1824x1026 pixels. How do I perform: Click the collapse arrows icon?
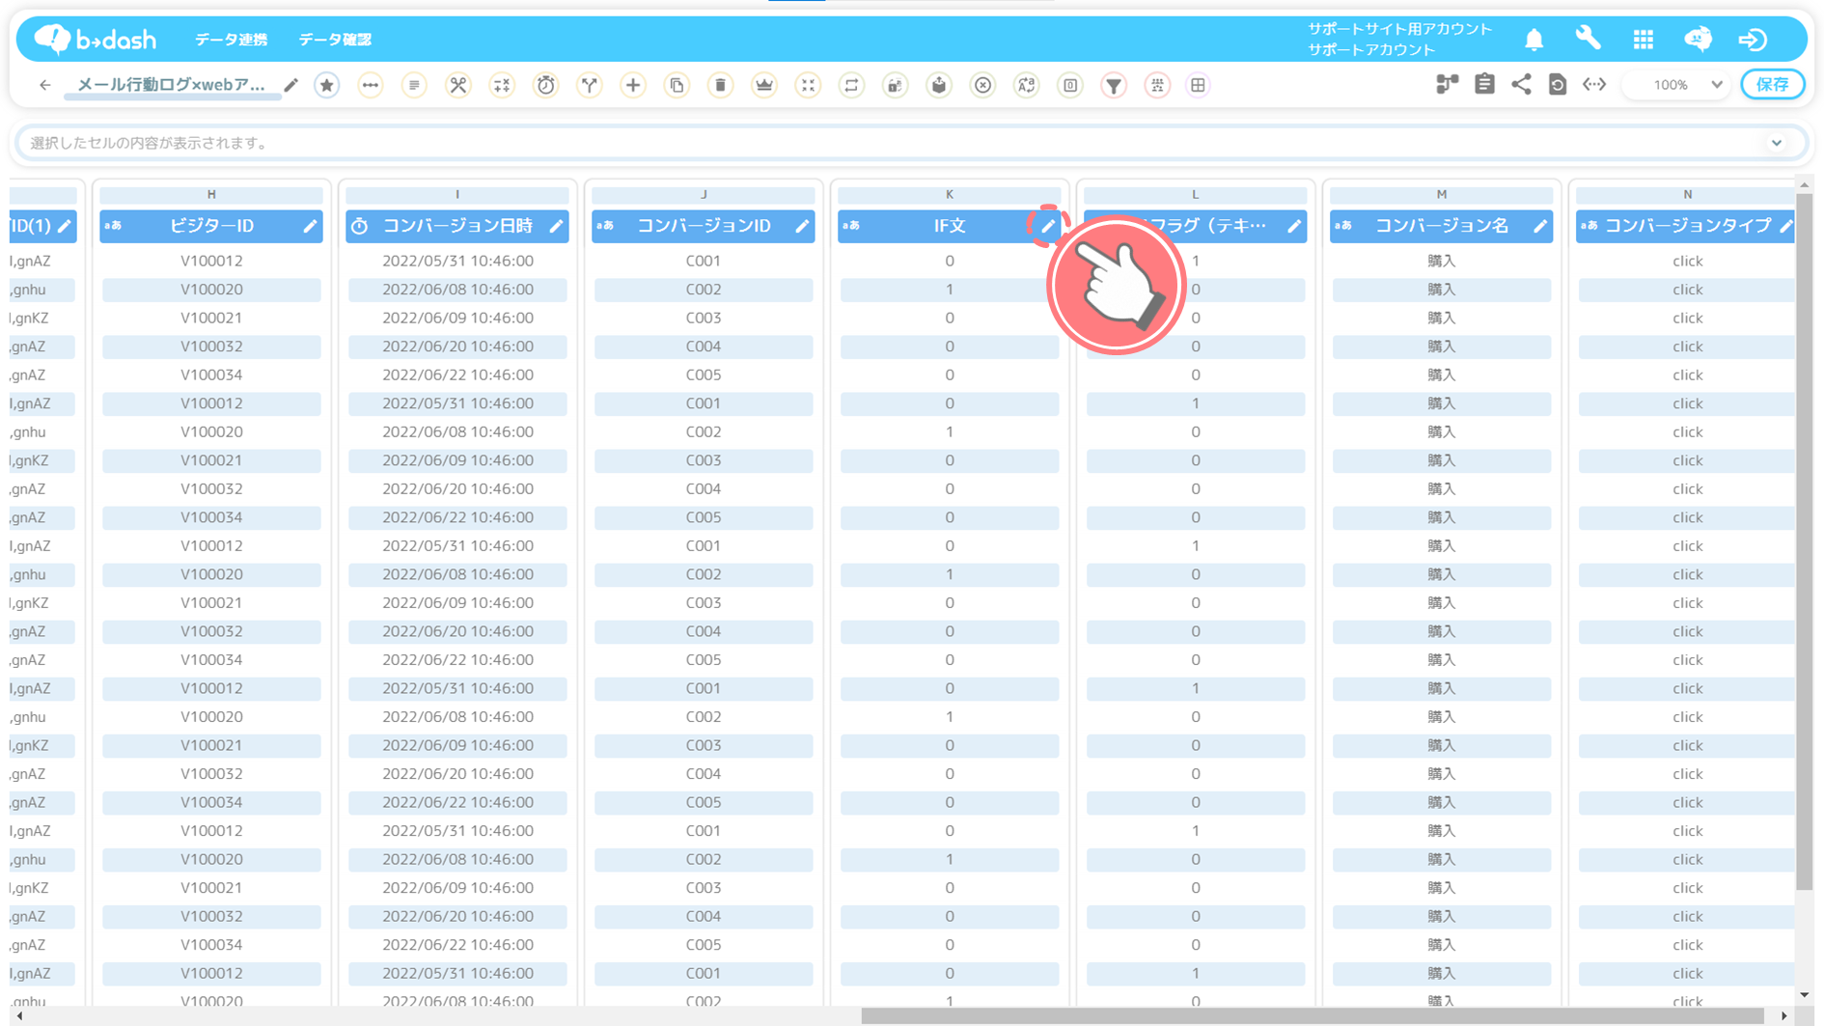coord(808,85)
